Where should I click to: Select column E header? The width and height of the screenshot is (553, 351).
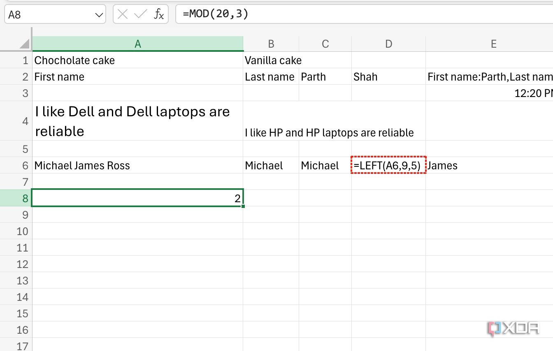(490, 44)
